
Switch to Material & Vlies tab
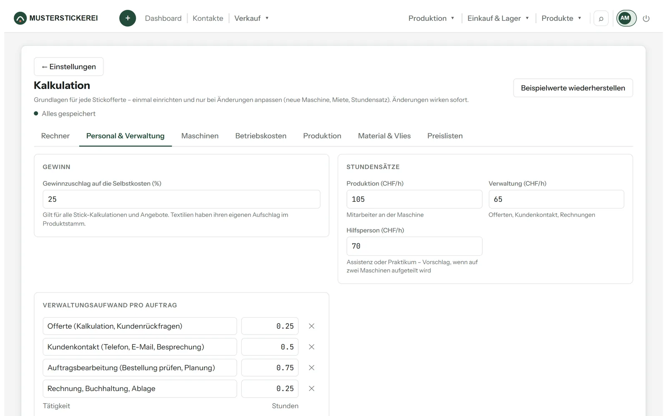[x=384, y=136]
